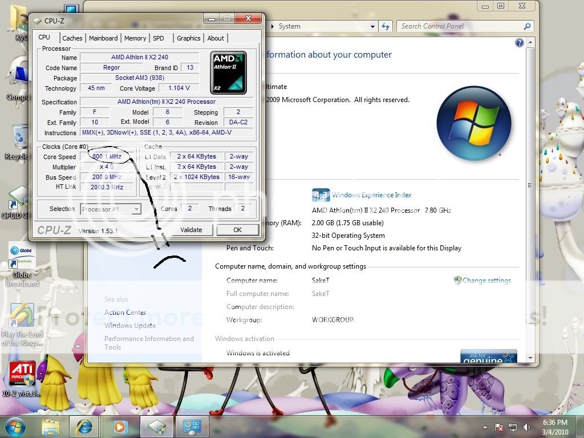Click the System window vertical scrollbar thumb
Image resolution: width=584 pixels, height=438 pixels.
click(x=530, y=185)
